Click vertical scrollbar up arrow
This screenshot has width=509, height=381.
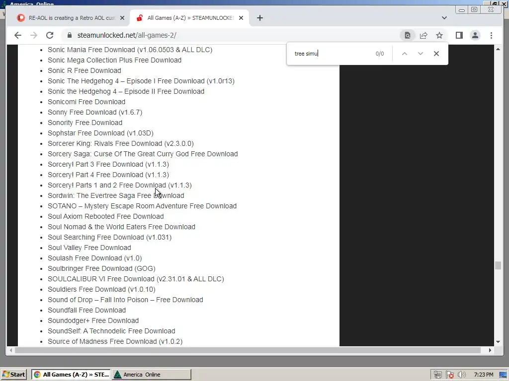[498, 49]
